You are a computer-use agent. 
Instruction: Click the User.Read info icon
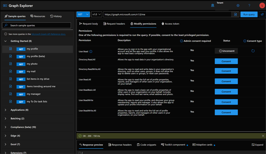point(91,52)
